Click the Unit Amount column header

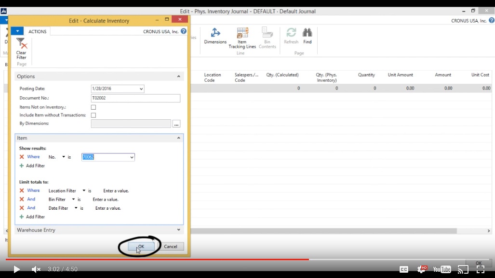[x=401, y=75]
